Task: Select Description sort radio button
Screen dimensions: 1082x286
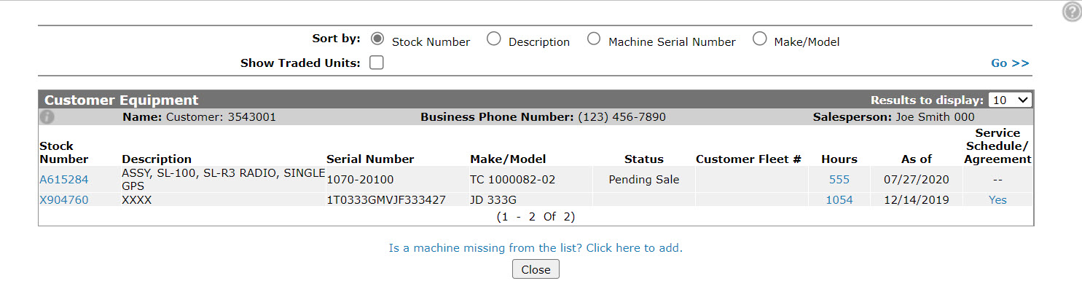Action: pyautogui.click(x=494, y=39)
